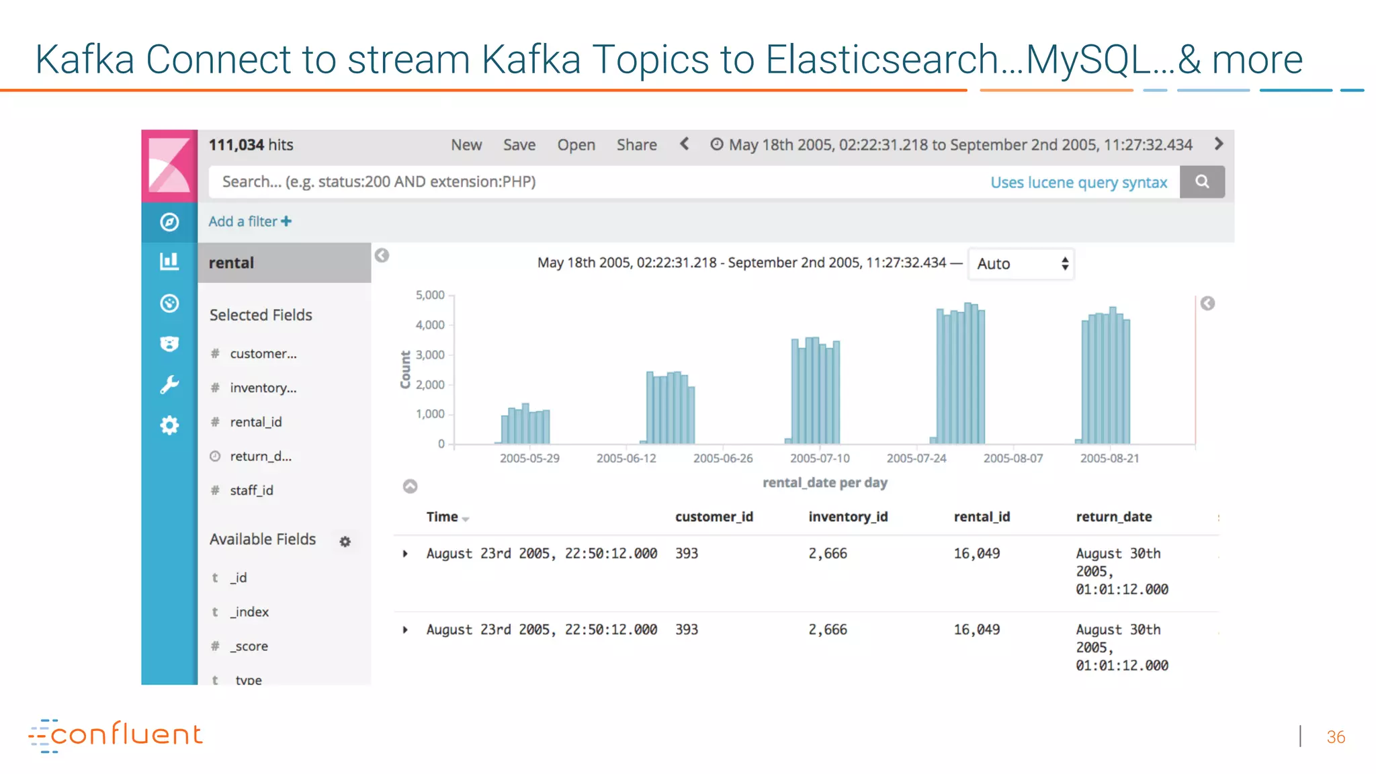This screenshot has width=1376, height=774.
Task: Open the Dashboard gauge icon
Action: (x=169, y=304)
